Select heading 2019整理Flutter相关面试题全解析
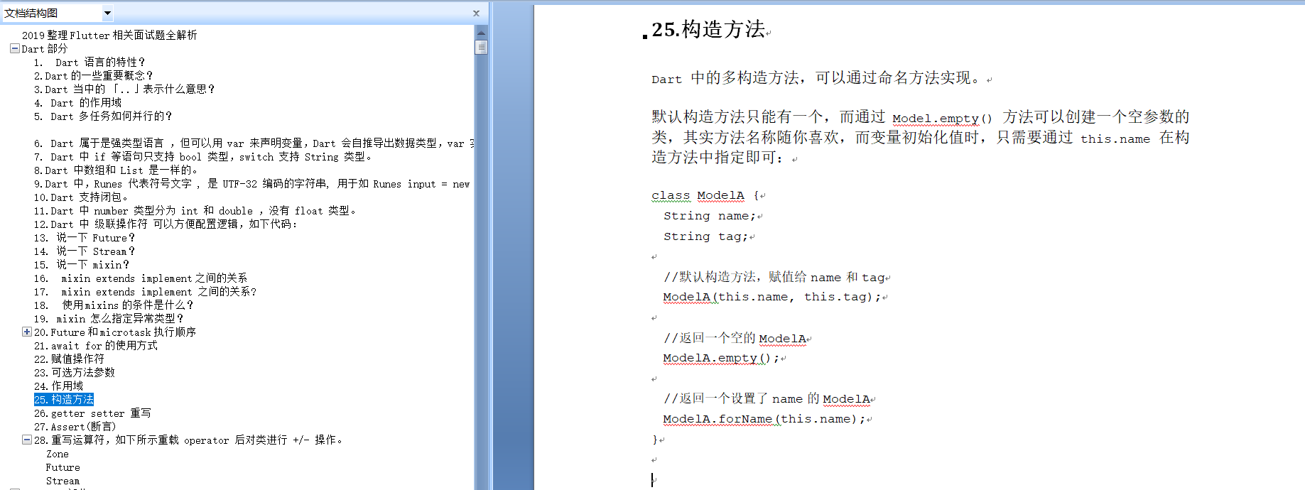 click(x=109, y=35)
